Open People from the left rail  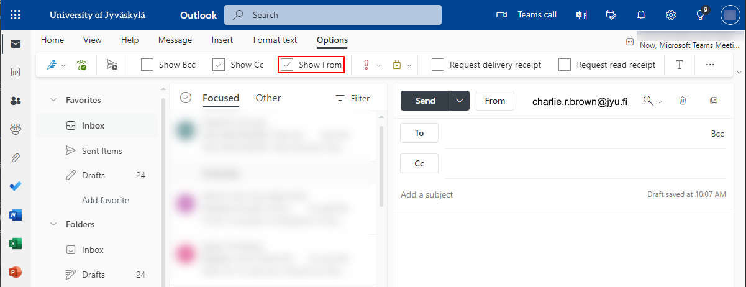point(16,101)
